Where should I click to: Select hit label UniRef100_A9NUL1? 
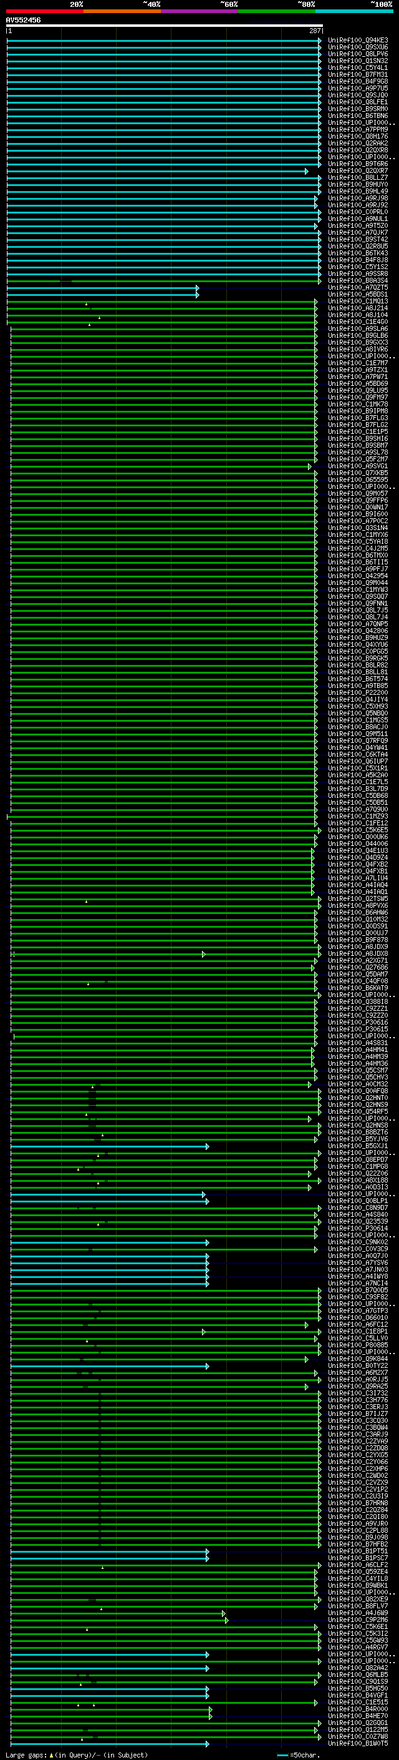(357, 219)
